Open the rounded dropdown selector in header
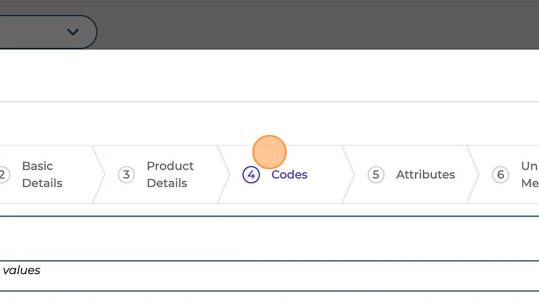This screenshot has width=539, height=303. point(42,32)
